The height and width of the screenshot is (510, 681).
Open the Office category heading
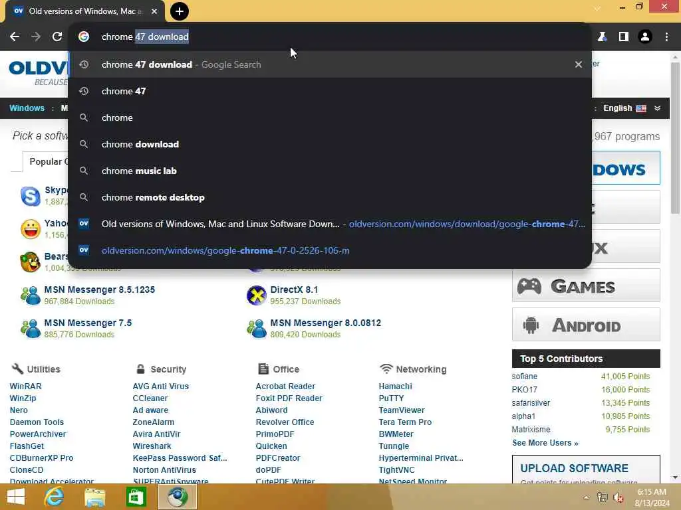pyautogui.click(x=286, y=369)
